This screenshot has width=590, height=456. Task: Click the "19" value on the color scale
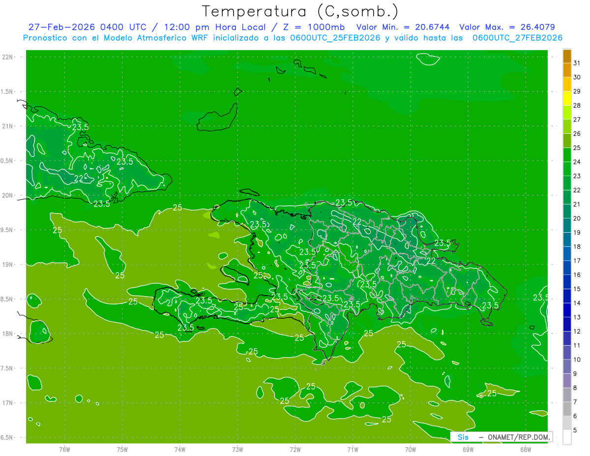click(x=577, y=232)
